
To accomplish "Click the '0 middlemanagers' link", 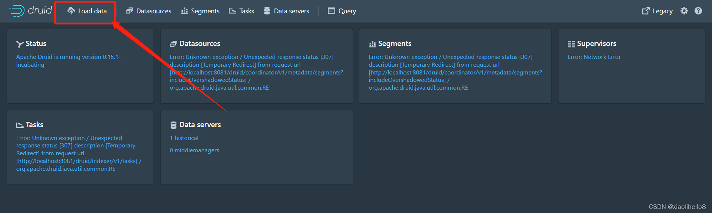I will click(x=194, y=150).
